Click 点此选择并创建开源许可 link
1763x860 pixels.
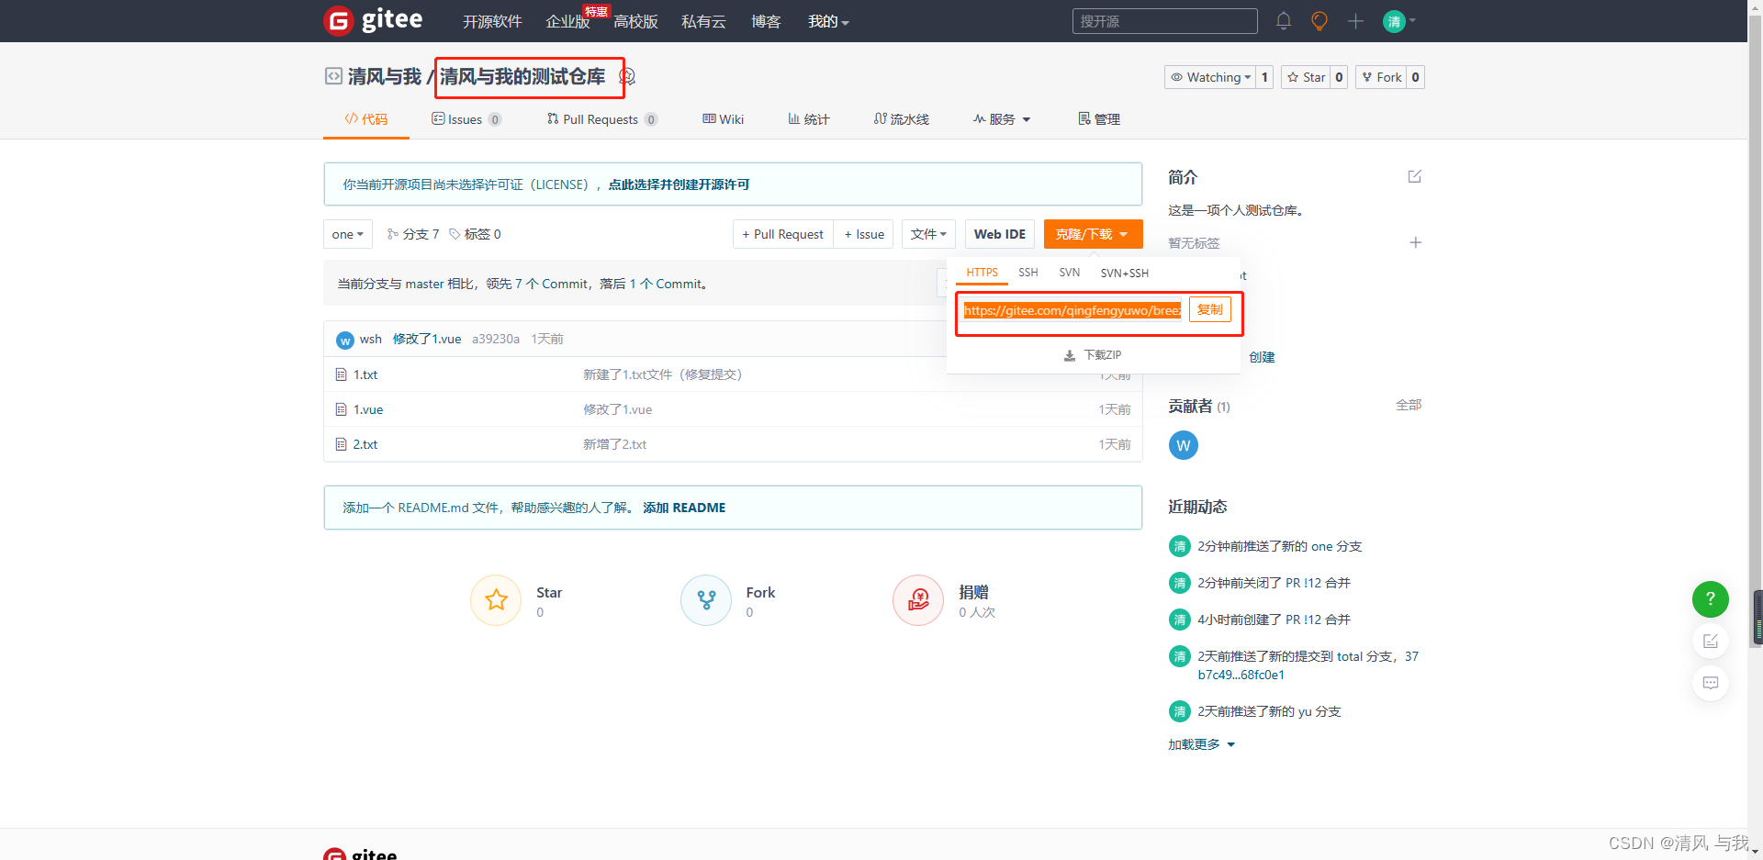pos(679,184)
